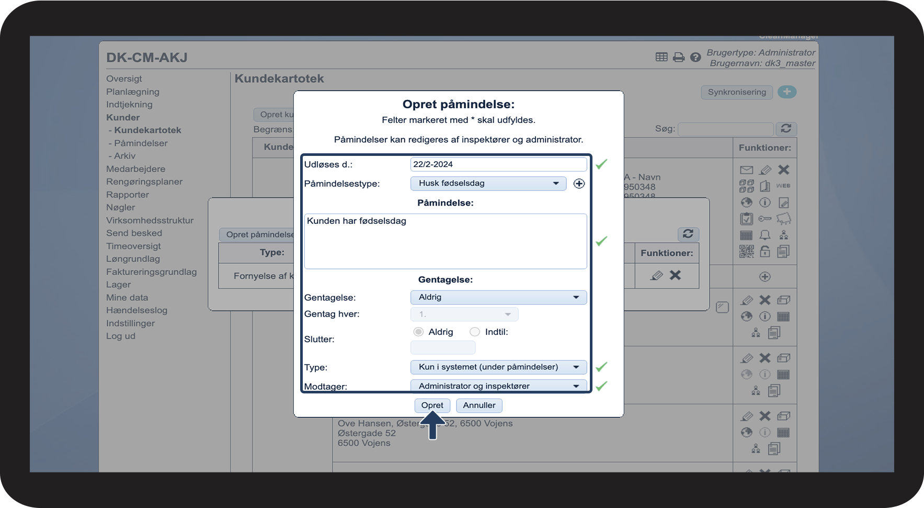Open help via the question mark icon
Screen dimensions: 924x508
[x=695, y=58]
